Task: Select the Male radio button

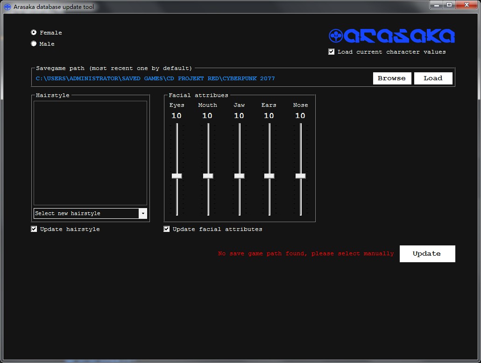Action: tap(34, 44)
